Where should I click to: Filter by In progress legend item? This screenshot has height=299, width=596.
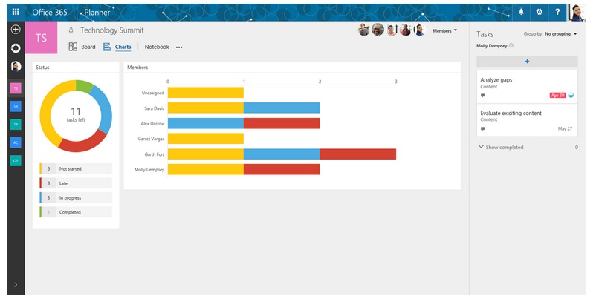pos(76,197)
